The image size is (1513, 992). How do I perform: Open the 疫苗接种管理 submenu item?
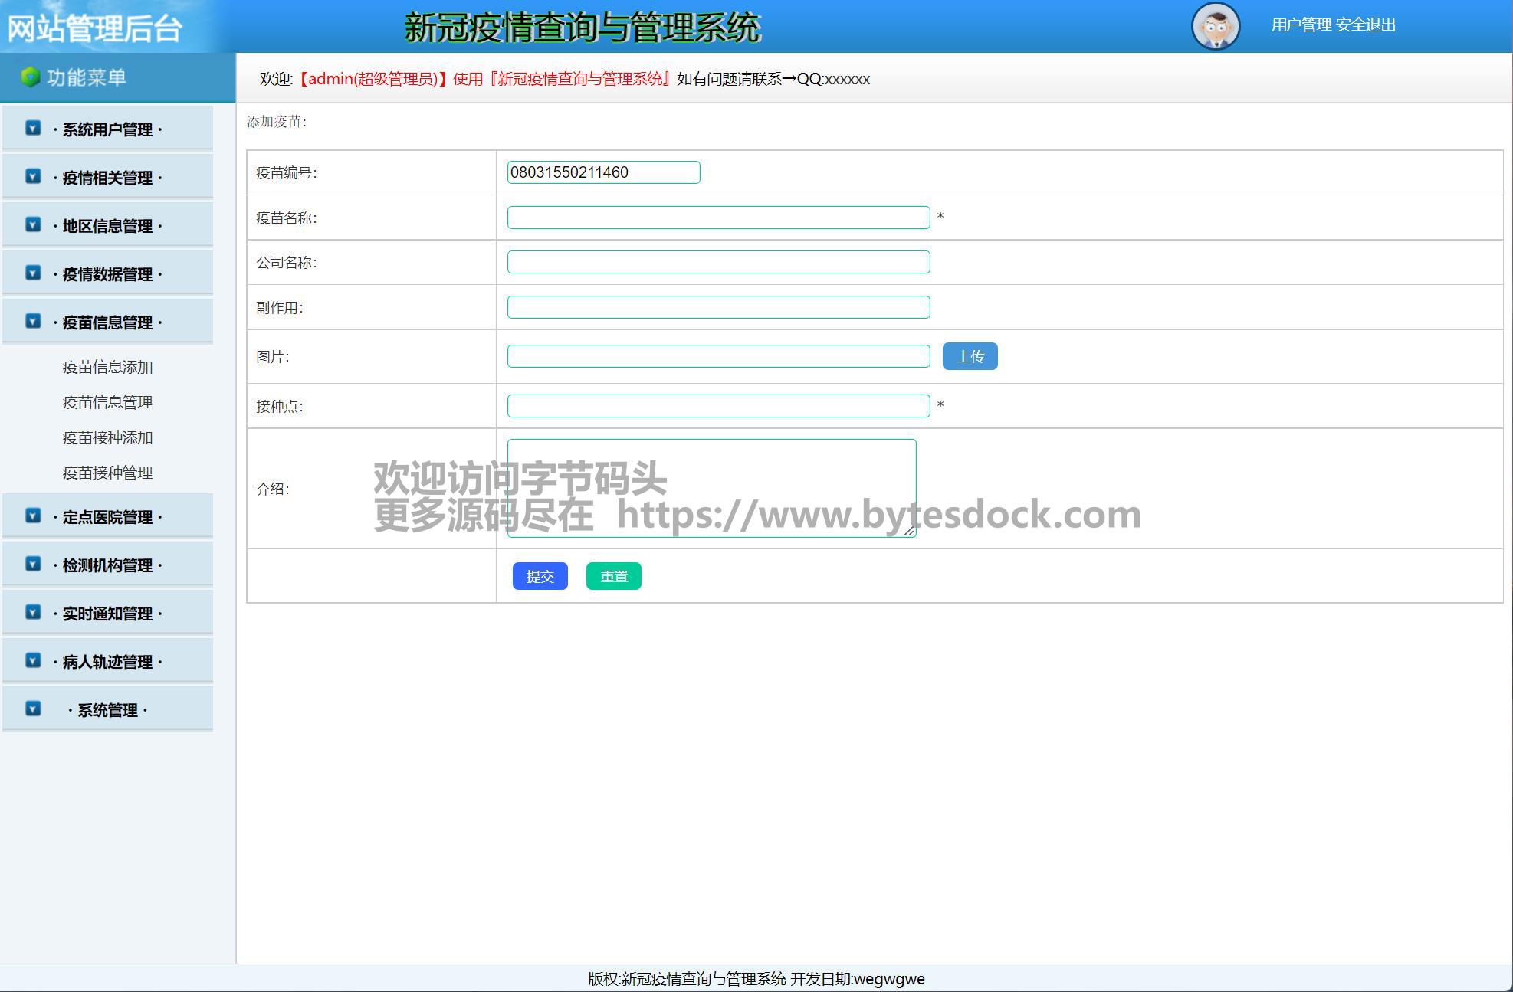click(107, 473)
